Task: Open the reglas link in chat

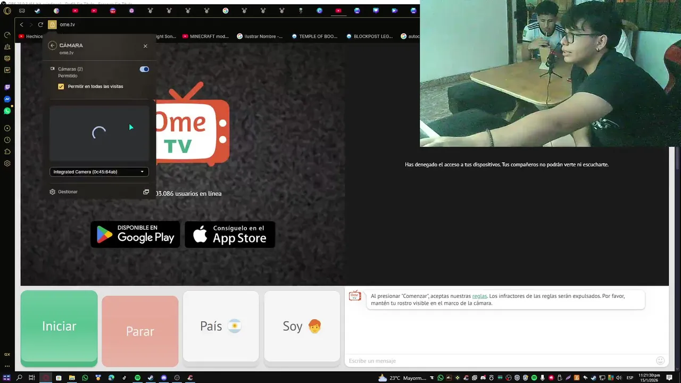Action: pyautogui.click(x=479, y=296)
